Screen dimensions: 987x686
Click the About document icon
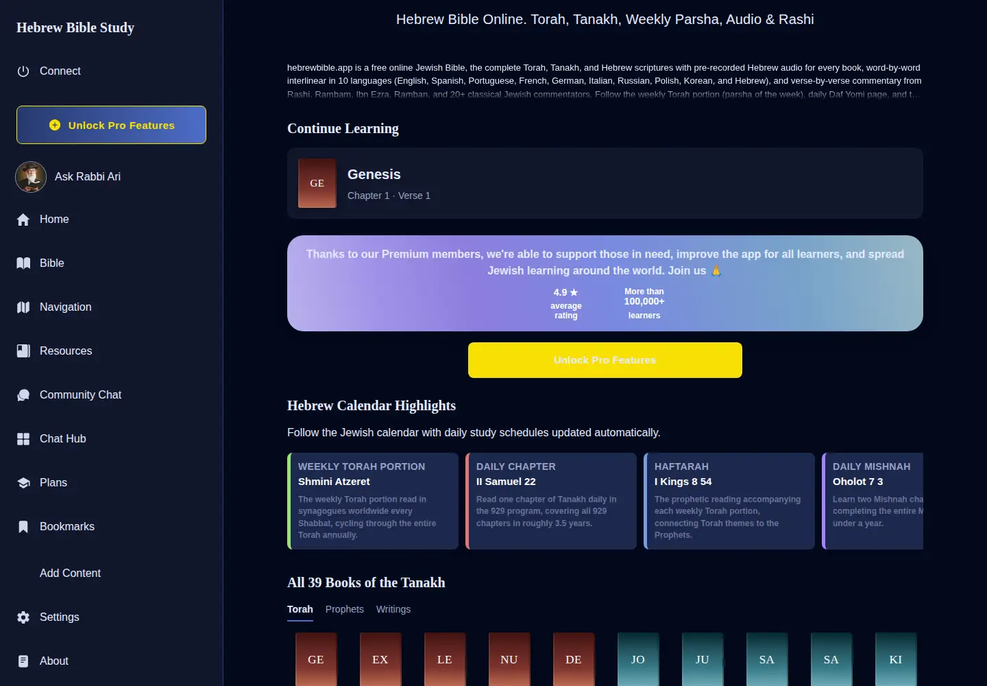pos(23,661)
